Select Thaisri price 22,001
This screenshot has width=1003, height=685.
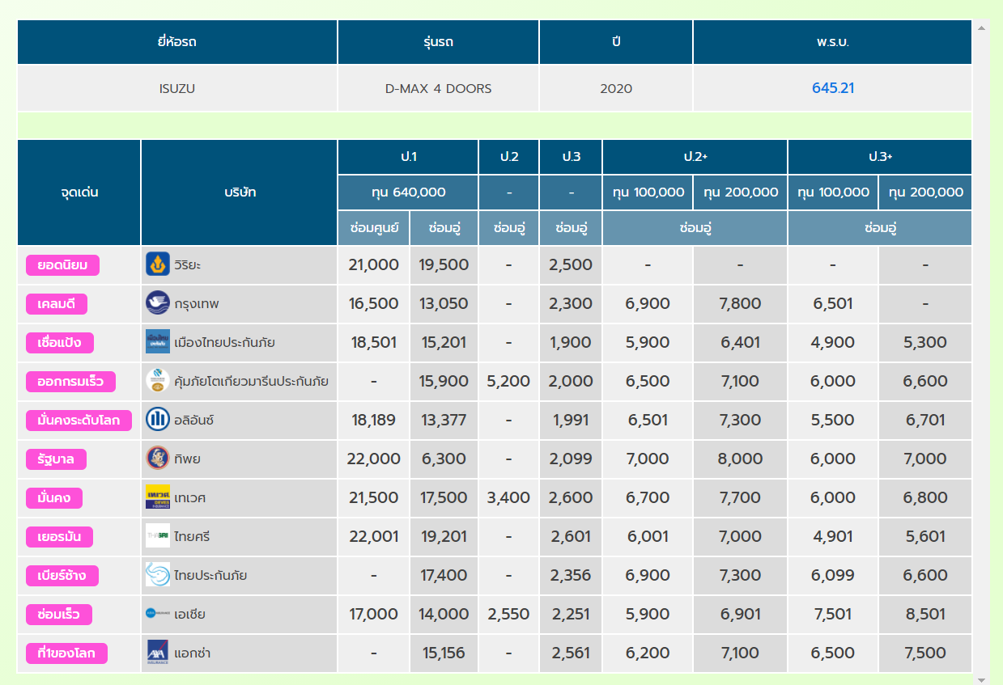tap(374, 536)
